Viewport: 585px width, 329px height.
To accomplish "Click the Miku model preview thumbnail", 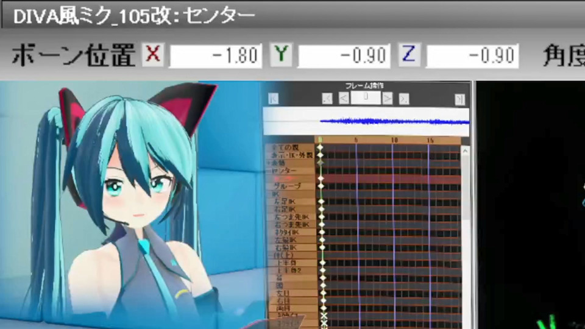I will coord(130,205).
